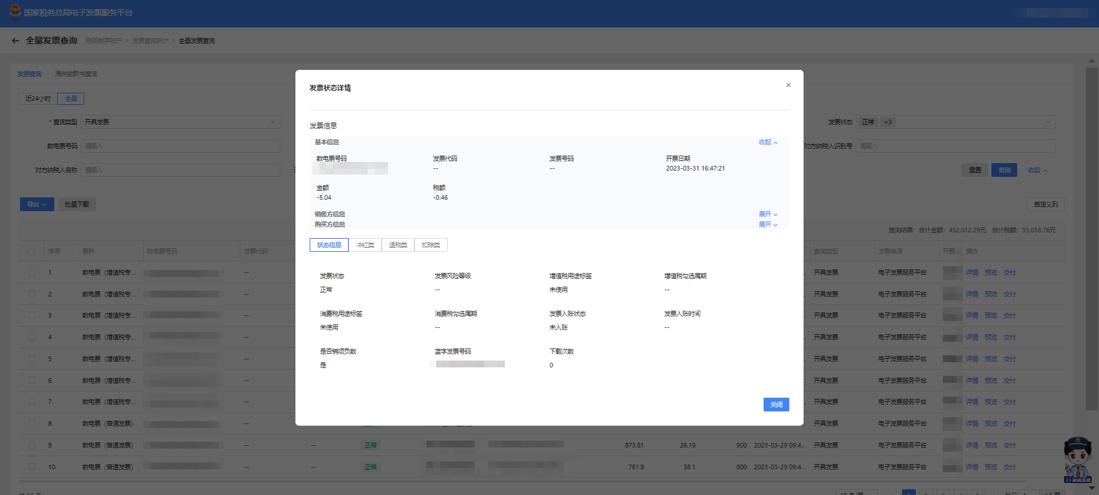Open the 扣除类 tab
Image resolution: width=1099 pixels, height=495 pixels.
(431, 245)
